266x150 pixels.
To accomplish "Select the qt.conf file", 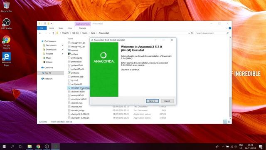I will [x=74, y=80].
